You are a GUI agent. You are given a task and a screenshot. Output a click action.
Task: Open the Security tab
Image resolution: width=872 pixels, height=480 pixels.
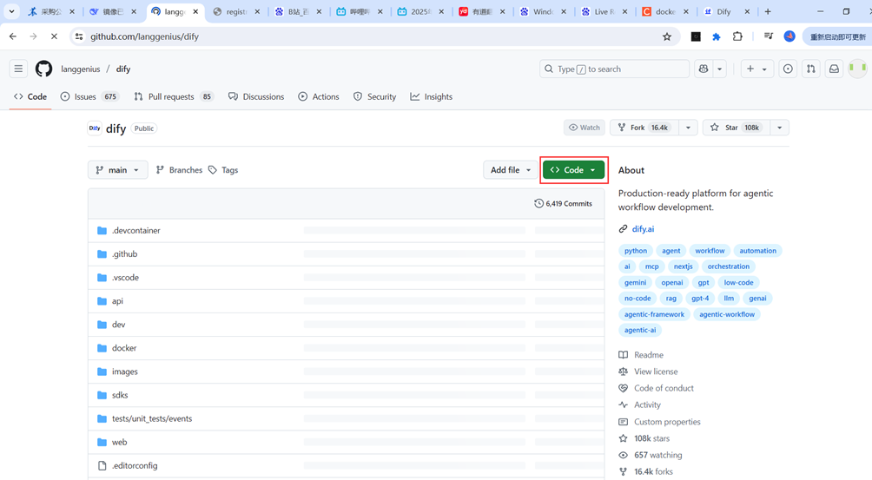click(375, 96)
